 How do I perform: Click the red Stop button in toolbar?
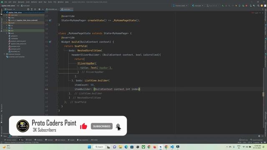pyautogui.click(x=247, y=5)
